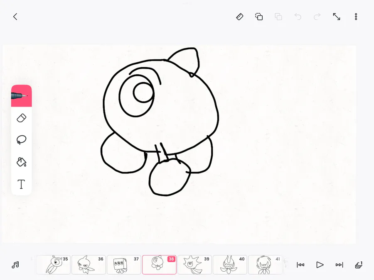Jump to the last frame
The height and width of the screenshot is (280, 374).
[x=339, y=265]
